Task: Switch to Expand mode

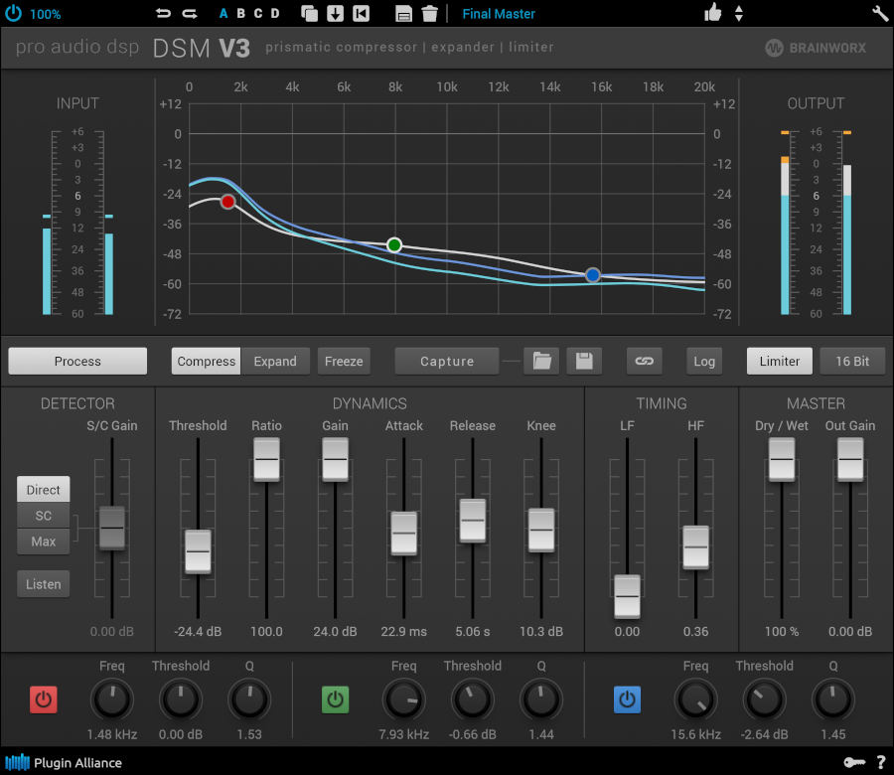Action: point(275,361)
